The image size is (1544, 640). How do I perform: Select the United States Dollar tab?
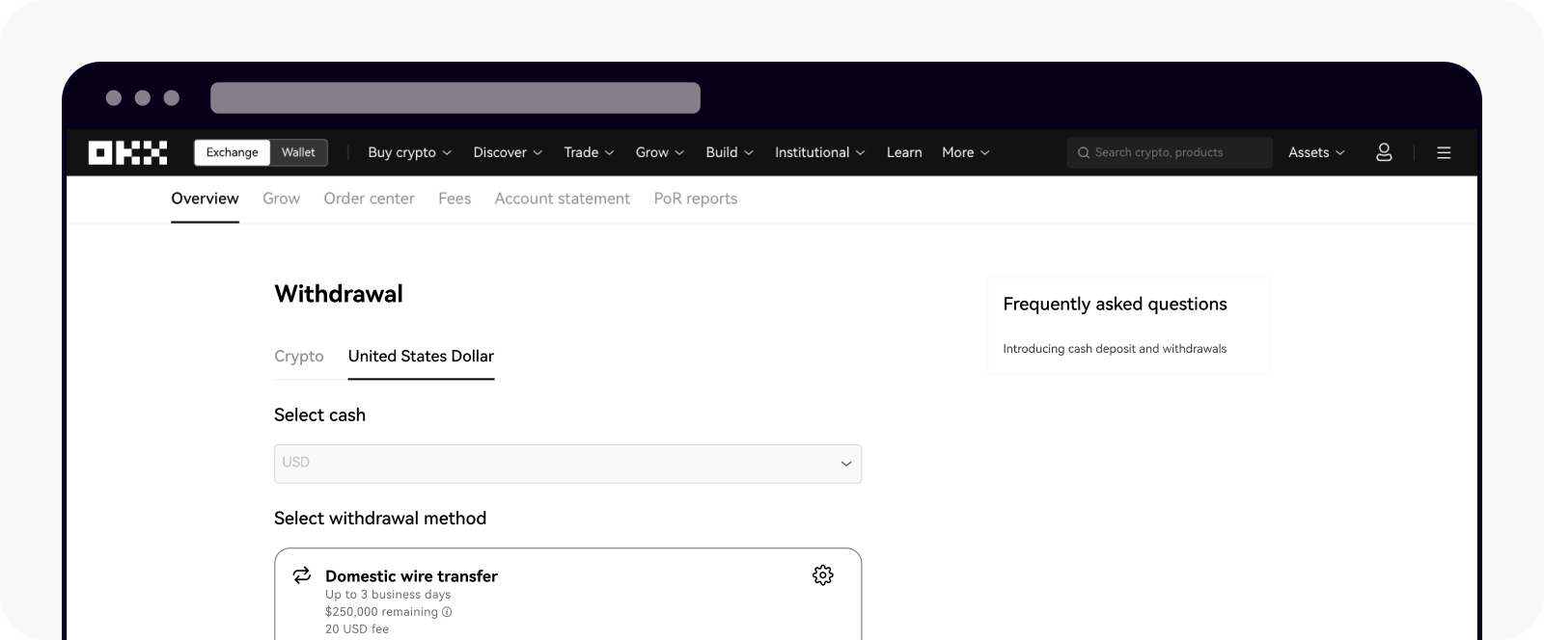coord(421,356)
